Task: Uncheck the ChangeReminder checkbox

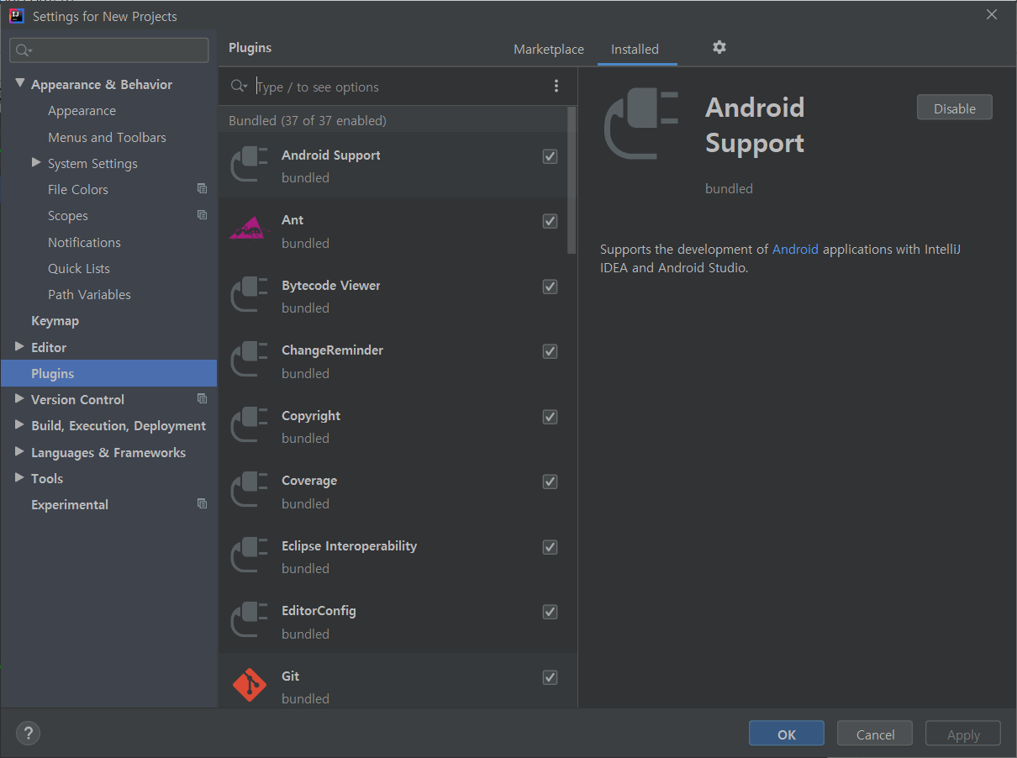Action: click(x=550, y=351)
